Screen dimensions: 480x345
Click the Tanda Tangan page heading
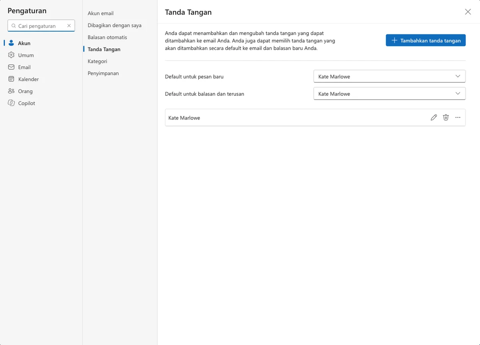coord(188,12)
